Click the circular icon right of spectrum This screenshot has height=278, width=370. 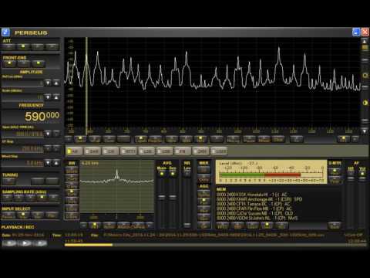pos(365,75)
